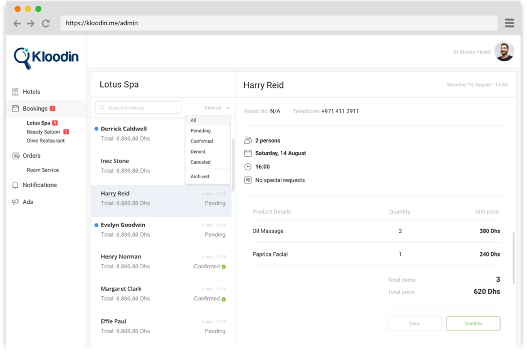The width and height of the screenshot is (527, 352).
Task: Filter bookings by Canceled status
Action: [208, 162]
